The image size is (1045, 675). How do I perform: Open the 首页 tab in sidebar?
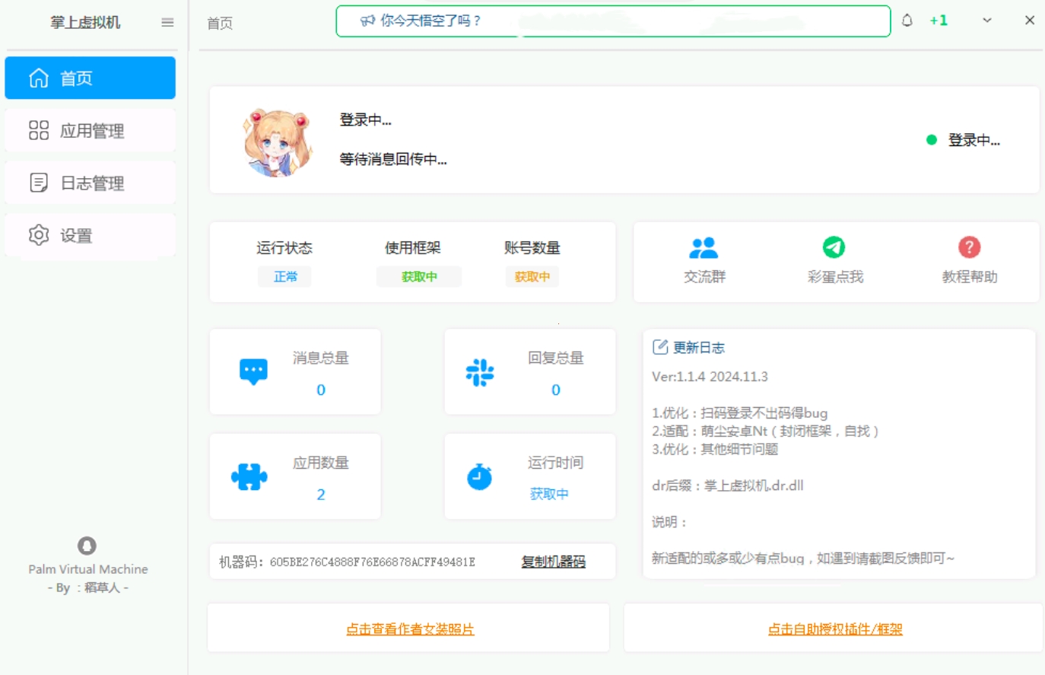point(90,77)
